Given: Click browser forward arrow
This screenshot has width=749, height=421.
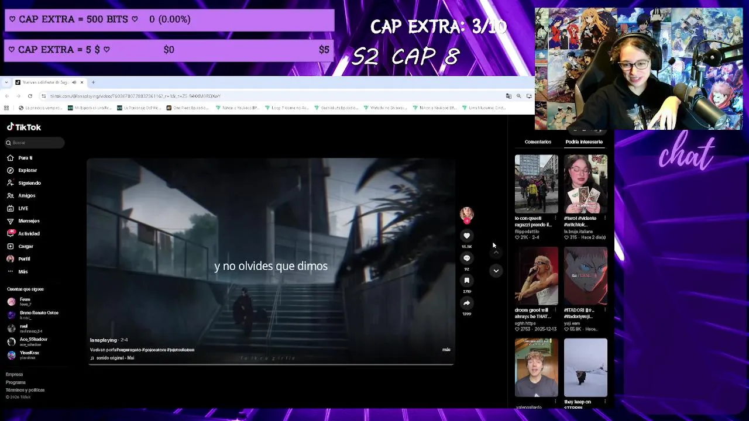Looking at the screenshot, I should click(x=18, y=96).
